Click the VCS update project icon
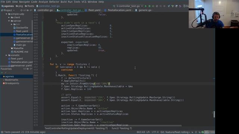The height and width of the screenshot is (134, 239). 169,6
